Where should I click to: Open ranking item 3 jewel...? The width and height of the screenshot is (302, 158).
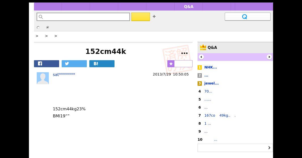(211, 83)
